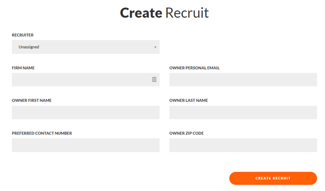
Task: Click the PREFERRED CONTACT NUMBER label
Action: point(42,133)
